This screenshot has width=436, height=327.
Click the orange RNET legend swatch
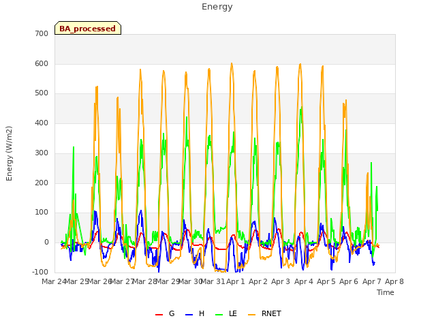click(251, 315)
